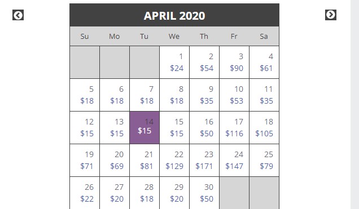Select April 24 at $147

[234, 160]
